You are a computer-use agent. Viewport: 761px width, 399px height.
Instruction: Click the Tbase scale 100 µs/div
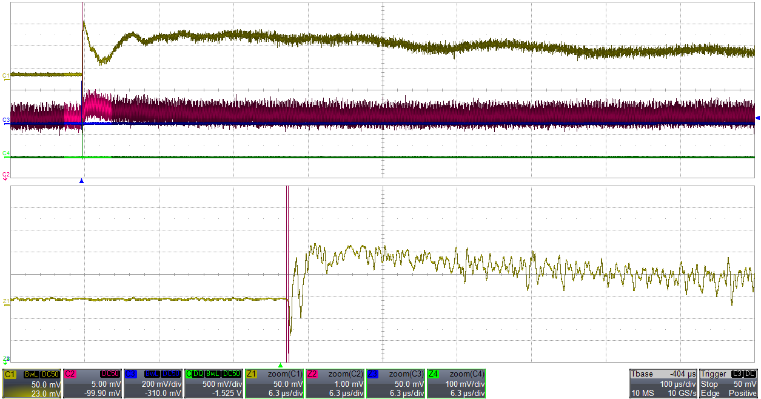(679, 384)
